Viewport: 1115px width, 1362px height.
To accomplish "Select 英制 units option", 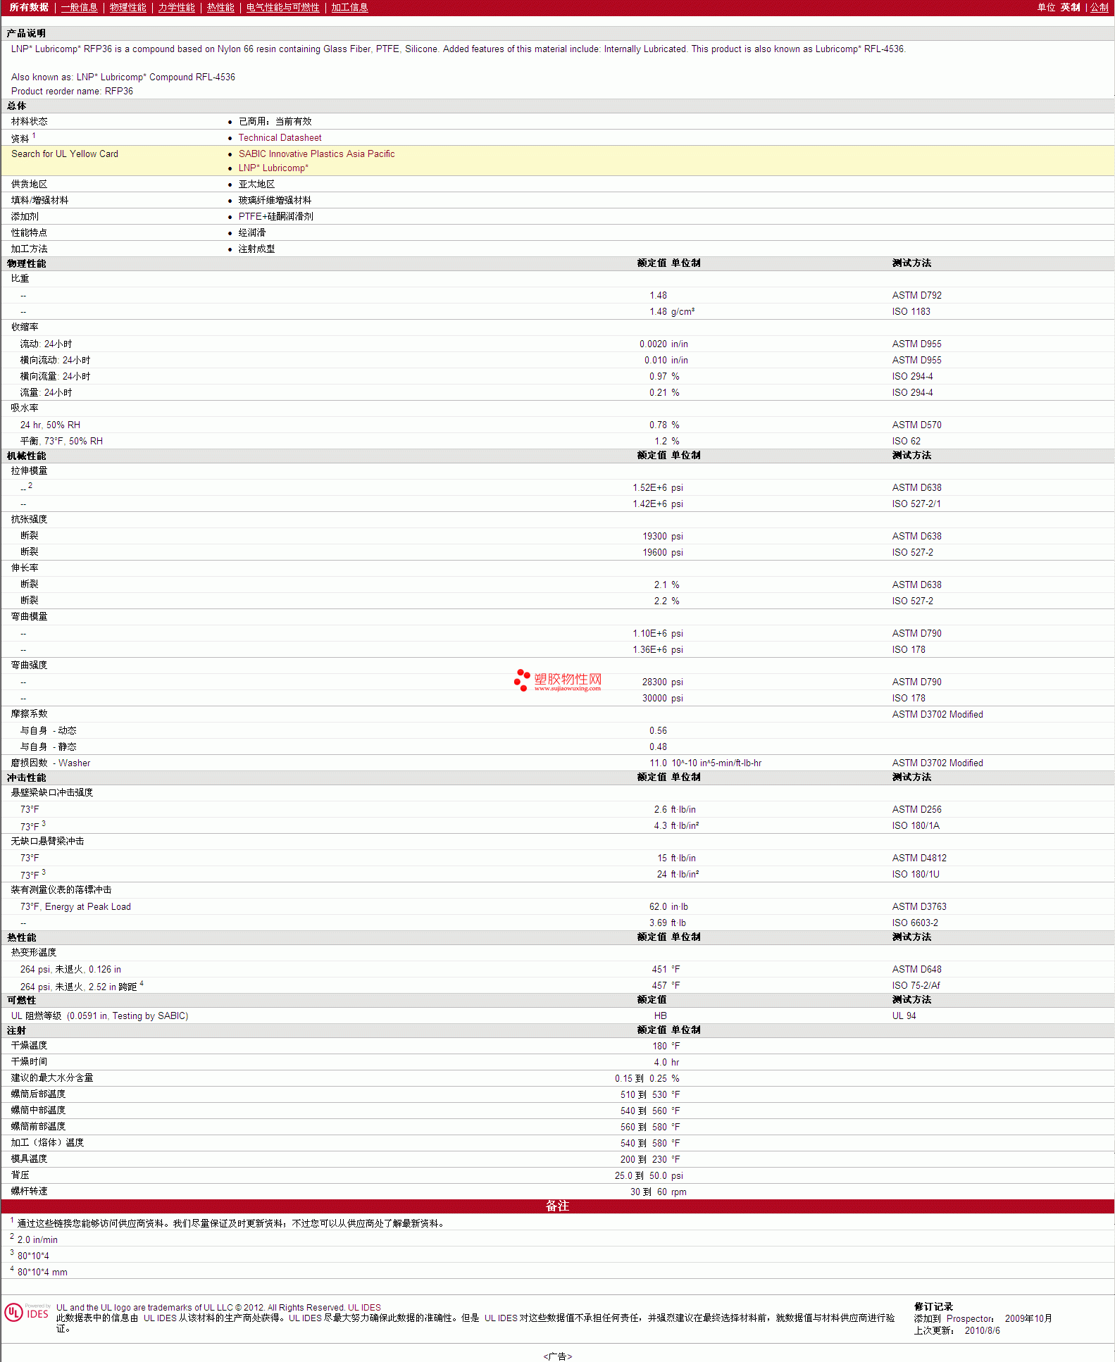I will coord(1070,7).
